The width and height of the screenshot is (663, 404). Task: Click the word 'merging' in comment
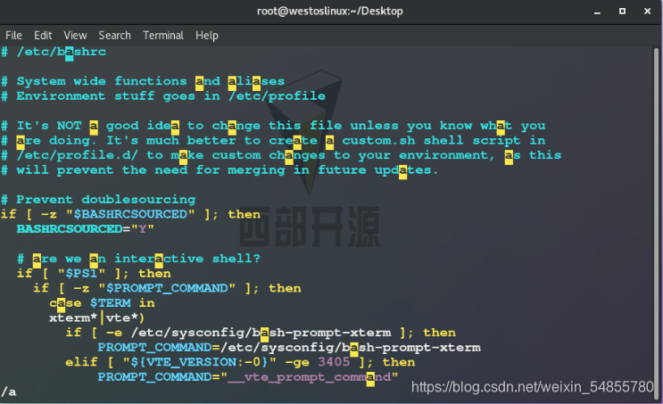[256, 170]
